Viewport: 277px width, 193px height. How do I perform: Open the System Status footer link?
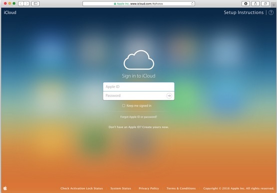pos(121,188)
